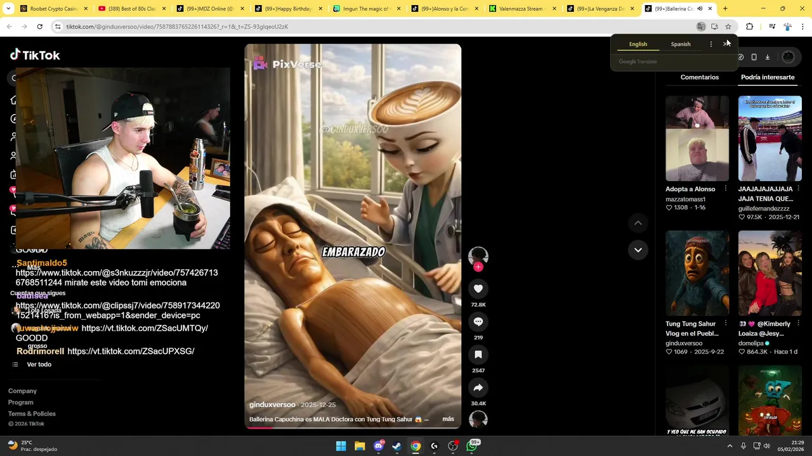Follow ginduxversoo with the red plus badge
The width and height of the screenshot is (812, 456).
(x=478, y=267)
